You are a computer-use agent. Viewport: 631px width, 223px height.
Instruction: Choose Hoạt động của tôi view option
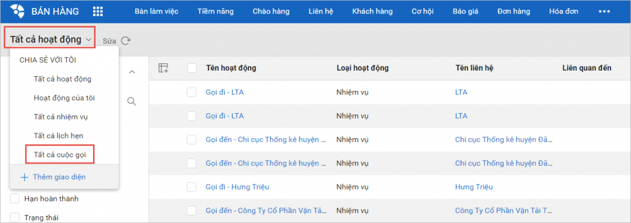64,98
